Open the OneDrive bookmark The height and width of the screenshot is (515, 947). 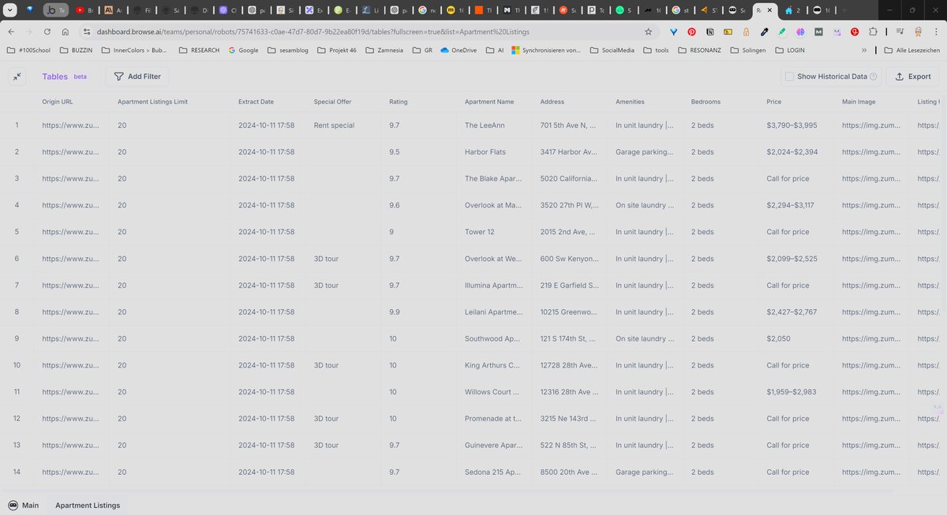[x=459, y=50]
